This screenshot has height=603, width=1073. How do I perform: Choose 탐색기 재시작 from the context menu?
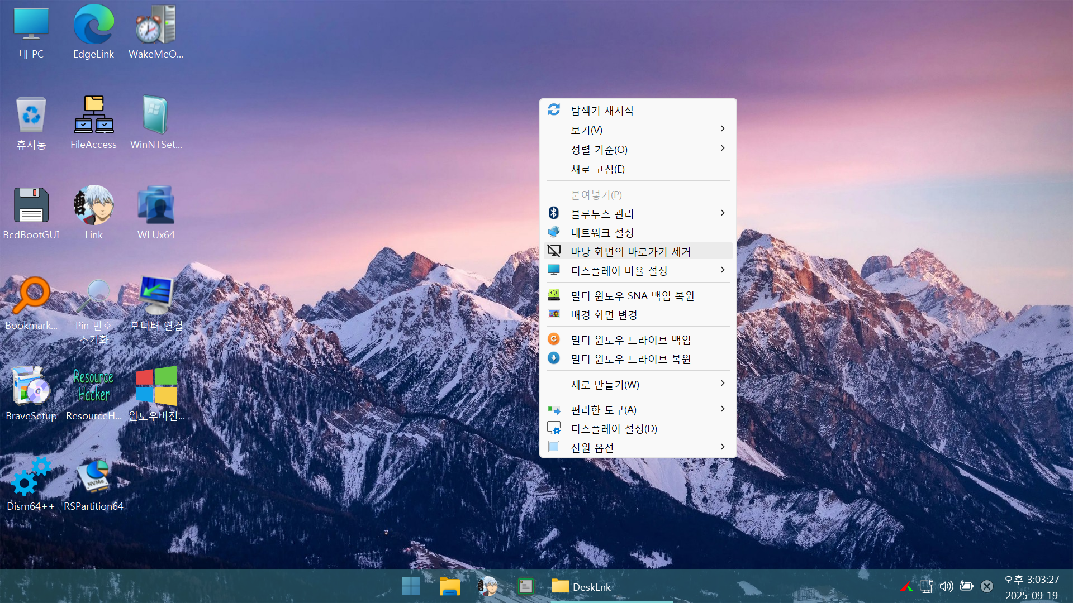(x=602, y=111)
